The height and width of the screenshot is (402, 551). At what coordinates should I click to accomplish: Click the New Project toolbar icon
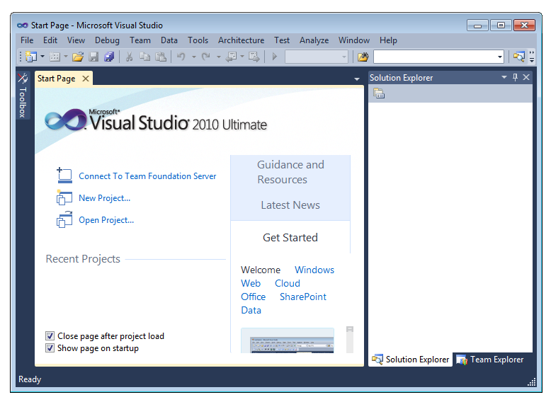pos(31,57)
